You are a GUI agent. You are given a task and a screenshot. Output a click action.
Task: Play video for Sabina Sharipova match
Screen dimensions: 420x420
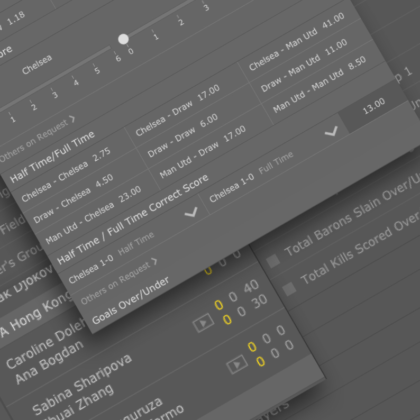237,364
